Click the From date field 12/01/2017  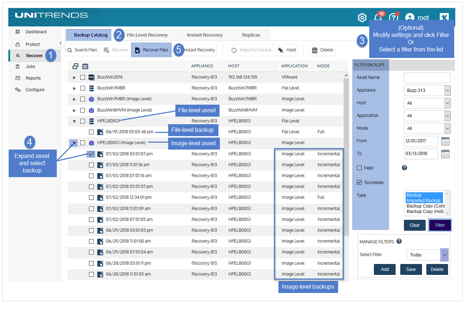coord(421,141)
